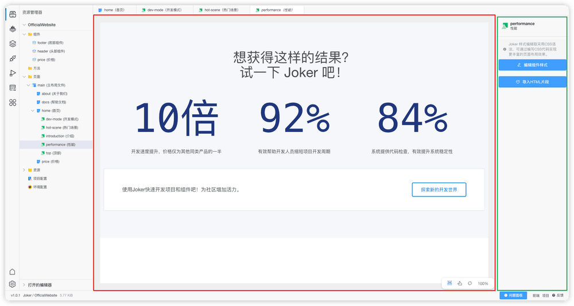574x306 pixels.
Task: Open the 问题面板 button in status bar
Action: [513, 295]
